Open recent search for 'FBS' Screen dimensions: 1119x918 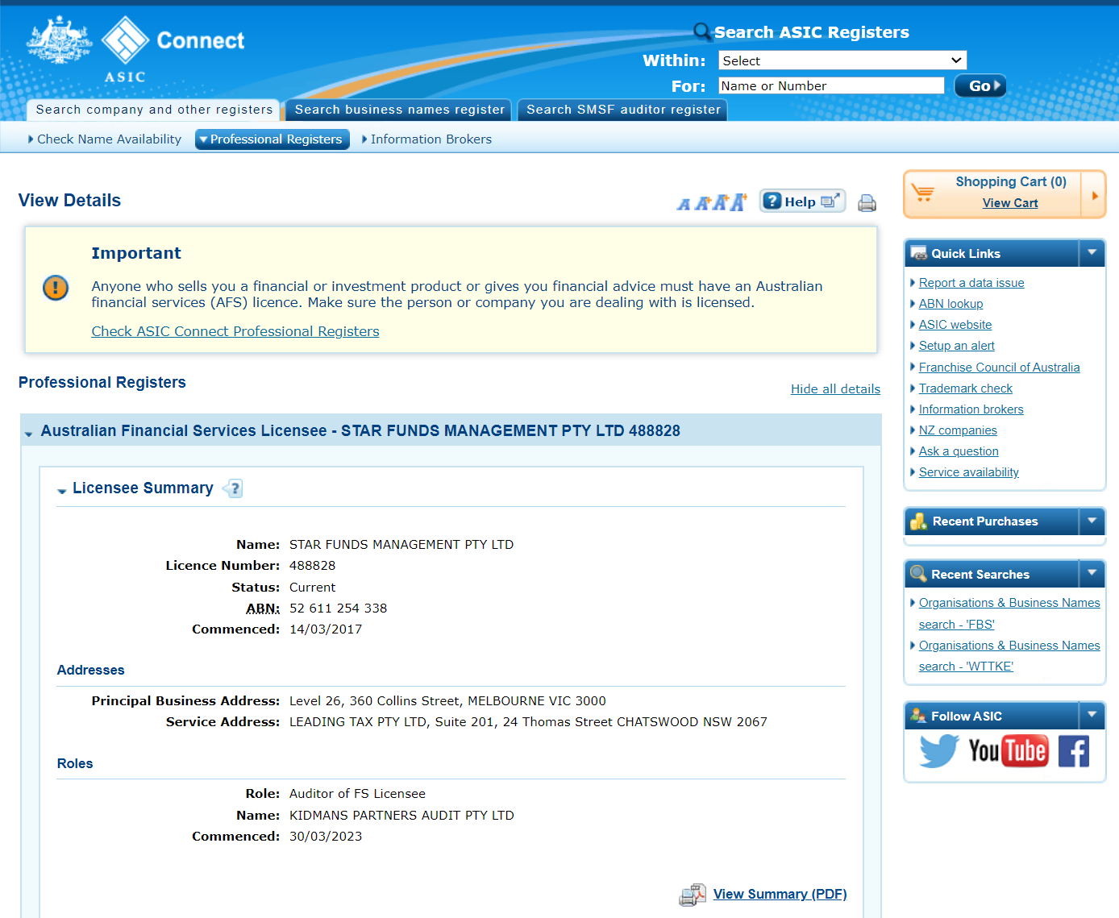(x=1009, y=613)
